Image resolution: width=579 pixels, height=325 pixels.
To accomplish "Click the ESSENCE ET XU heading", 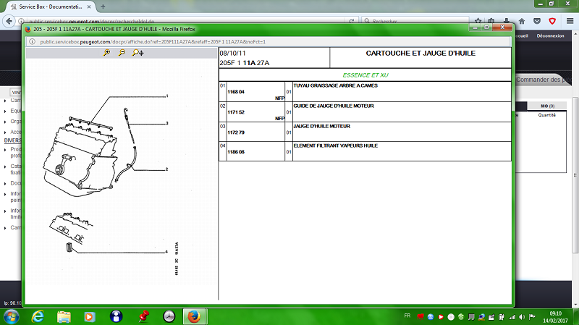I will tap(365, 75).
